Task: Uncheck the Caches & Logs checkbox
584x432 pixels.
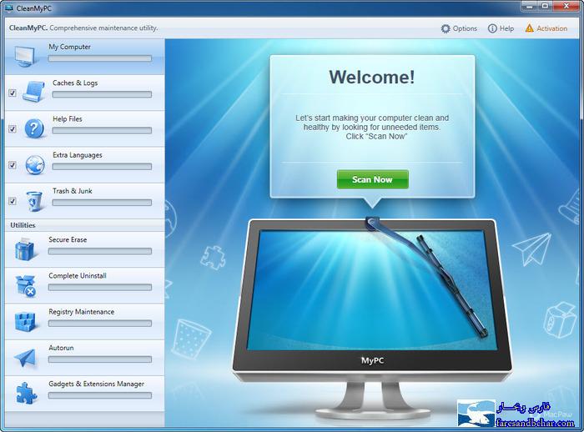Action: (12, 93)
